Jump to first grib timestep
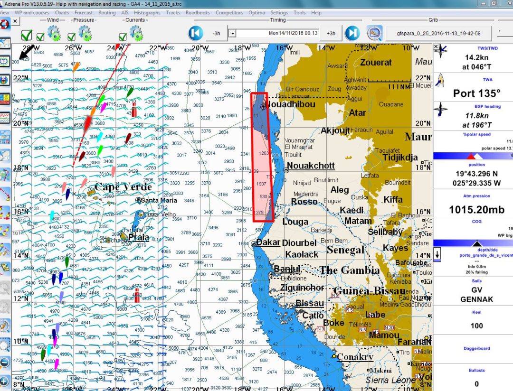 coord(195,33)
